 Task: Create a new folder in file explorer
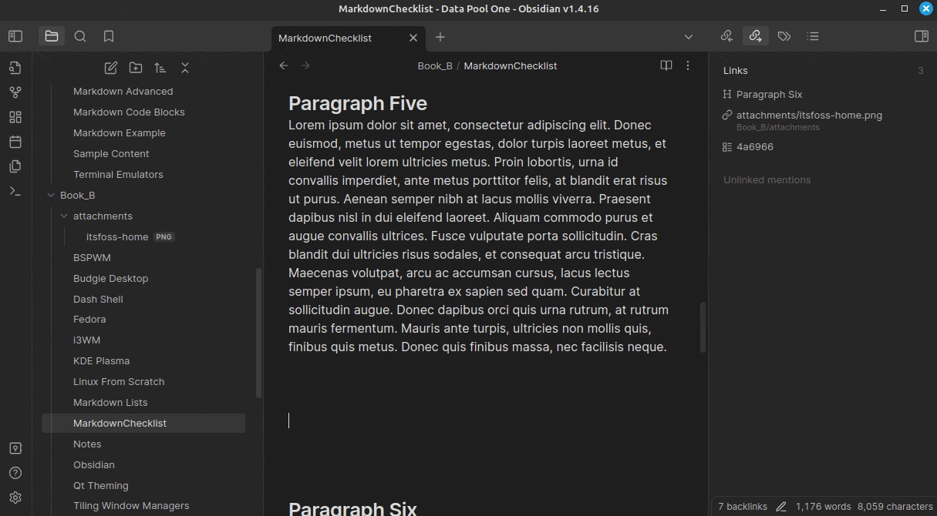tap(136, 68)
